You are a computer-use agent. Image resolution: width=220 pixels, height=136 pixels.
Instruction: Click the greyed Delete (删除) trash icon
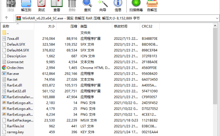click(x=72, y=4)
